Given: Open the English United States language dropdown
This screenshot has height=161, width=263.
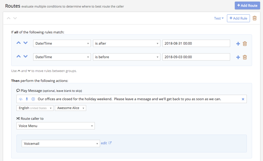Looking at the screenshot, I should [35, 108].
